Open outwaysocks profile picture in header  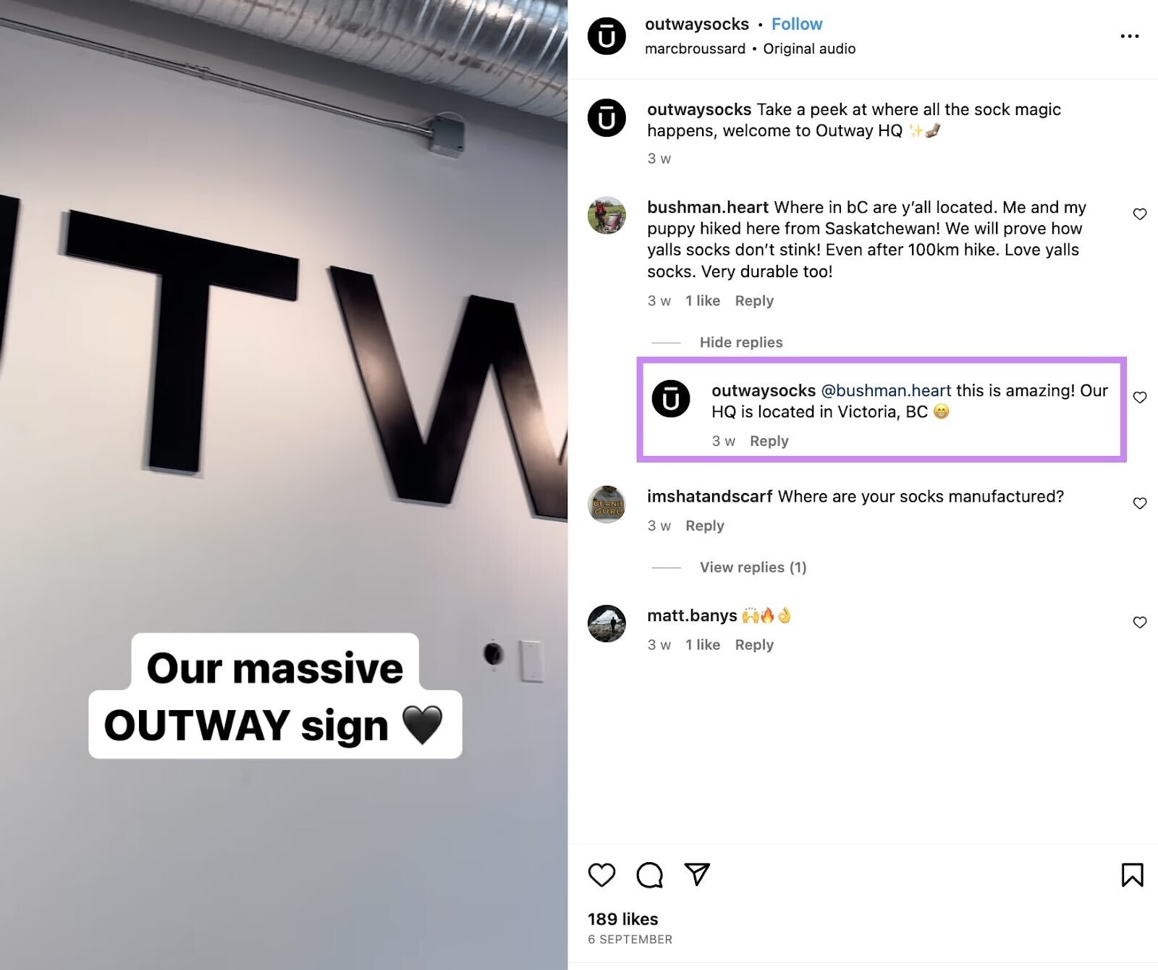607,36
